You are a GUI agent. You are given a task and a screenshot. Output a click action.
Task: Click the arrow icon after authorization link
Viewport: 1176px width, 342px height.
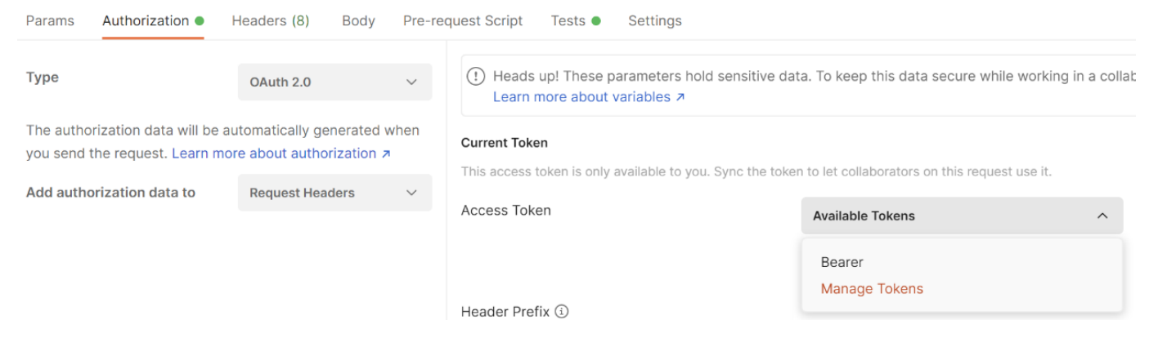386,153
